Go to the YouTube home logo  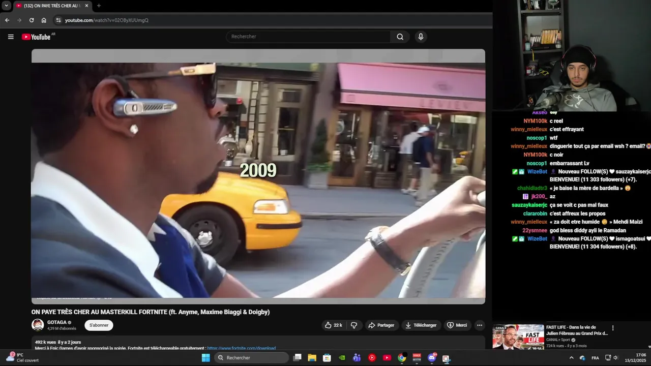coord(37,37)
